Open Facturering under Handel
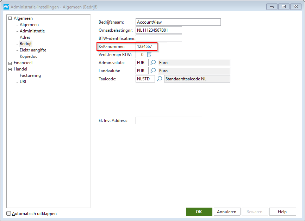This screenshot has height=221, width=305. (x=30, y=75)
